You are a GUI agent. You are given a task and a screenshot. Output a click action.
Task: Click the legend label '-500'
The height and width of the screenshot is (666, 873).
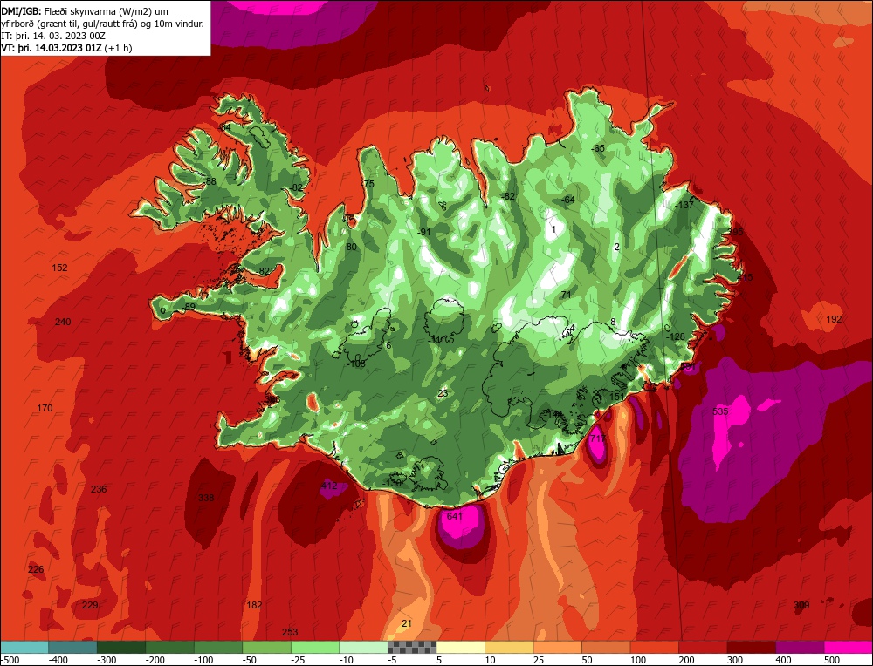10,660
